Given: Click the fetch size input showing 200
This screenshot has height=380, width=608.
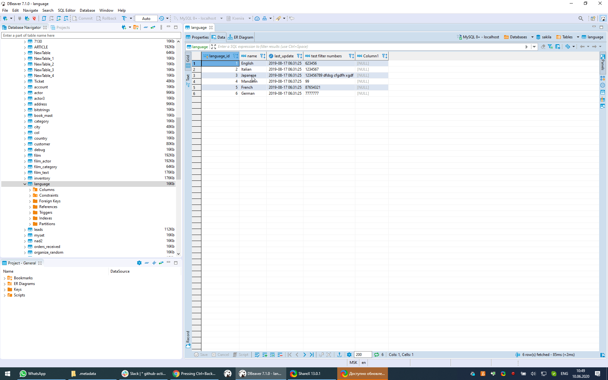Looking at the screenshot, I should click(363, 355).
